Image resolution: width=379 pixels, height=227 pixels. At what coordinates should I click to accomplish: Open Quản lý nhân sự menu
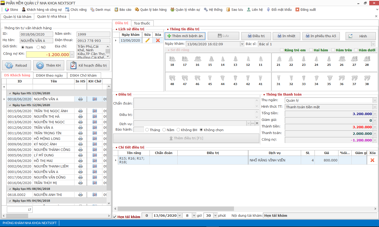(x=185, y=9)
